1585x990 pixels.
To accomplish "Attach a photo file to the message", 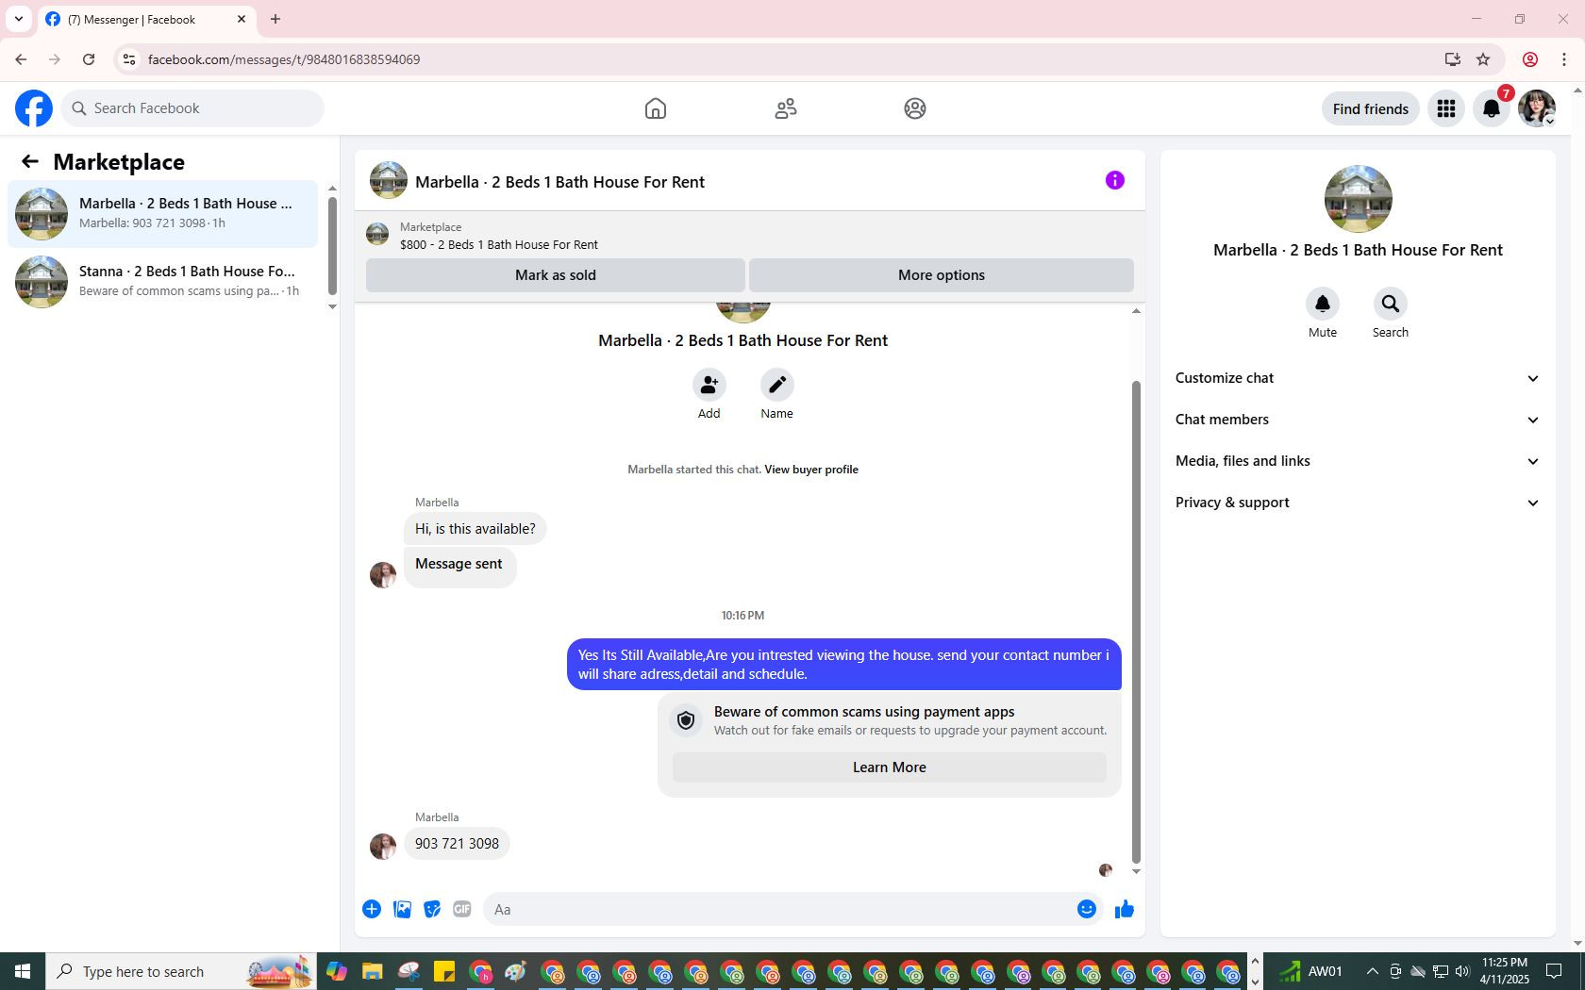I will coord(402,909).
